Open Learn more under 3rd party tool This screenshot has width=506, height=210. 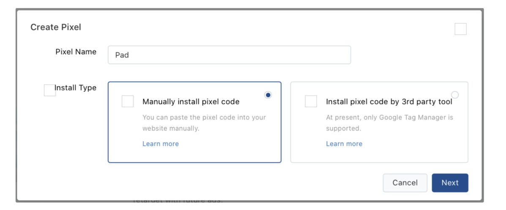point(344,144)
